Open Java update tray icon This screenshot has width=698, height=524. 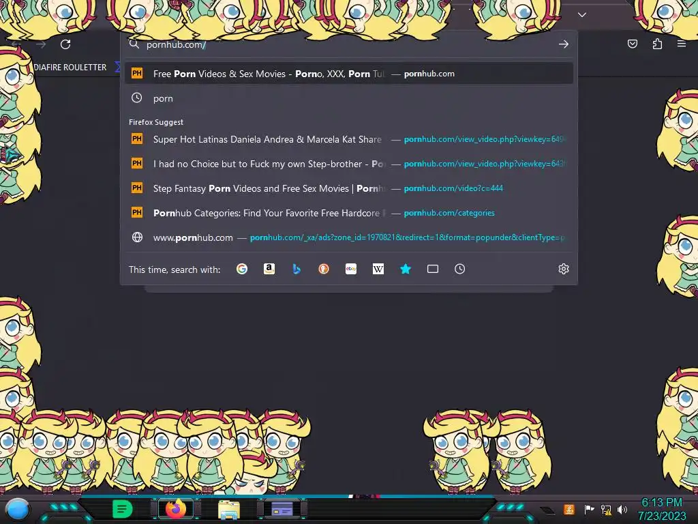point(569,509)
